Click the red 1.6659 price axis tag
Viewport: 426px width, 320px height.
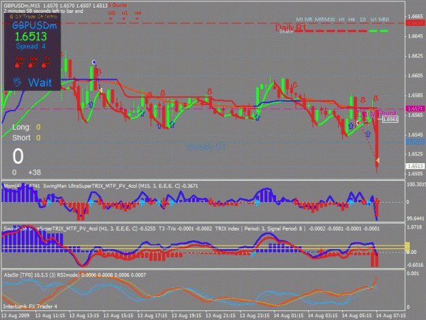click(x=415, y=23)
